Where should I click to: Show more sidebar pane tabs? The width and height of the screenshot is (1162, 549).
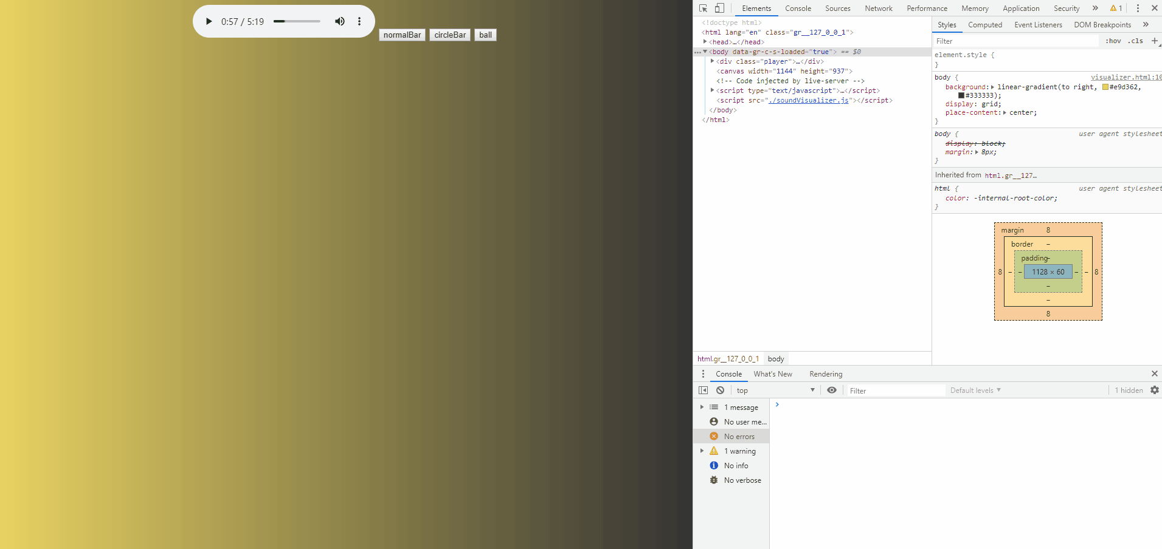click(x=1146, y=25)
